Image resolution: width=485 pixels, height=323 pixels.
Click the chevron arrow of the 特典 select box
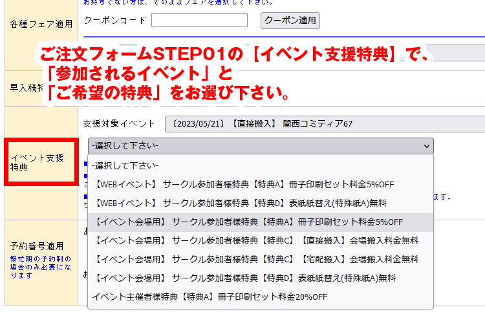(426, 146)
